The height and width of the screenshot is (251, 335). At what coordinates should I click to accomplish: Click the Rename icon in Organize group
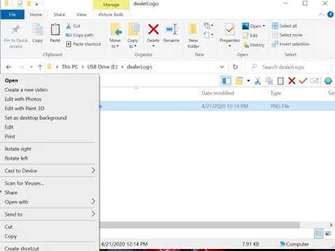click(x=172, y=29)
